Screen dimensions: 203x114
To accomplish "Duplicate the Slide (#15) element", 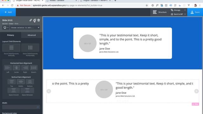I will click(x=35, y=20).
